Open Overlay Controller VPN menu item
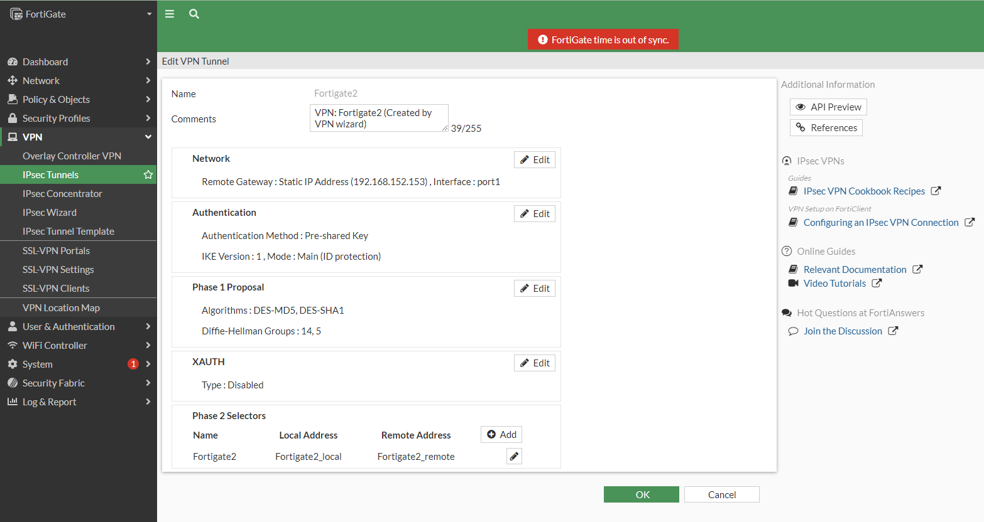Image resolution: width=984 pixels, height=522 pixels. pos(79,156)
